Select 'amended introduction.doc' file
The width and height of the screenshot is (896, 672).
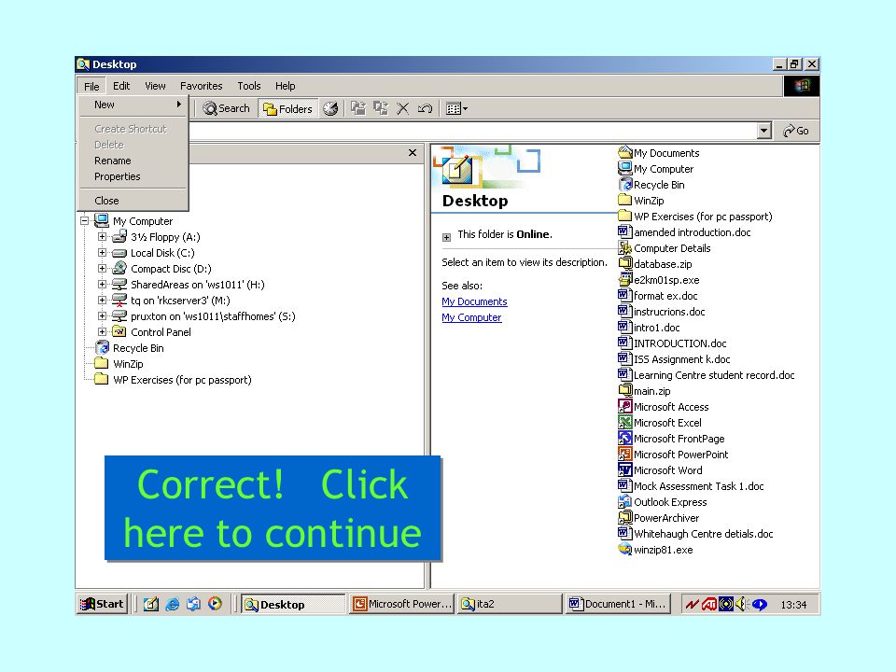pos(684,232)
